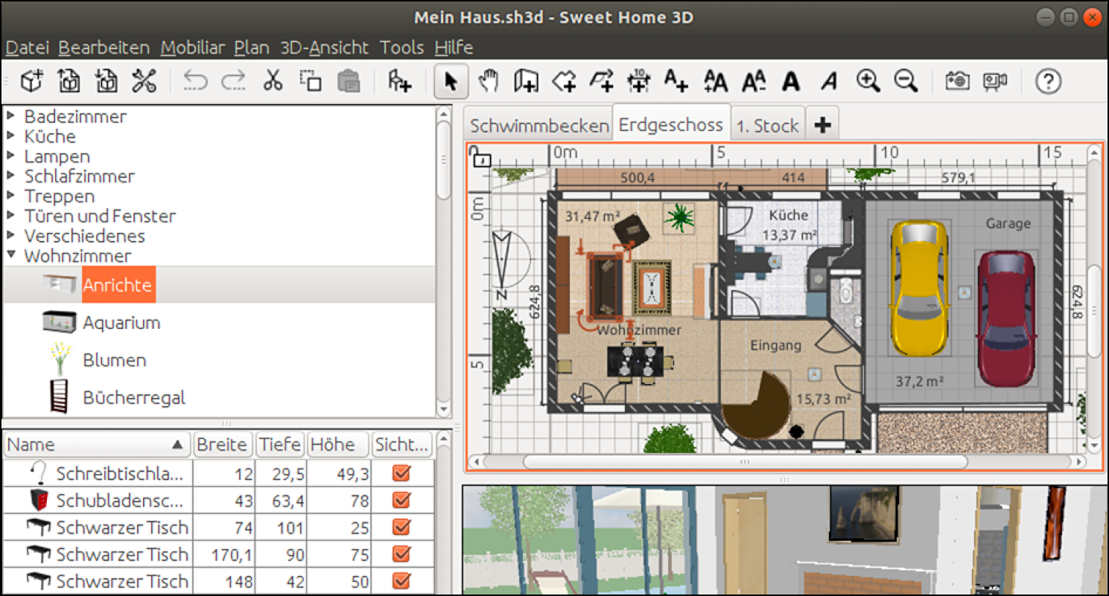Create a photo with the camera icon
Image resolution: width=1109 pixels, height=596 pixels.
(x=958, y=82)
